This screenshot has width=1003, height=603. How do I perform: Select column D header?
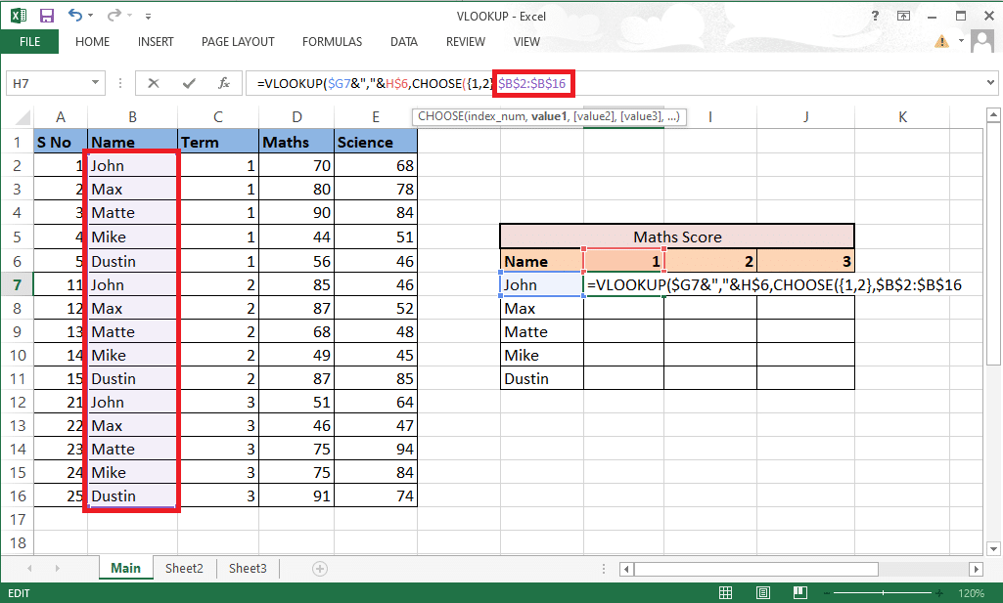[x=296, y=117]
